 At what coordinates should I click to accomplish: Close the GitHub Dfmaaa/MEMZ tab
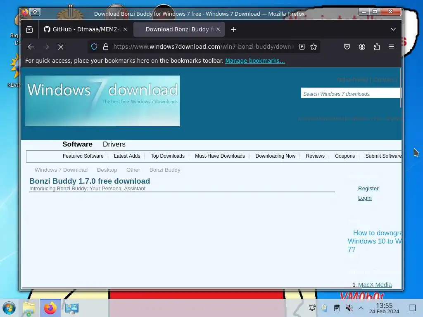(x=125, y=29)
